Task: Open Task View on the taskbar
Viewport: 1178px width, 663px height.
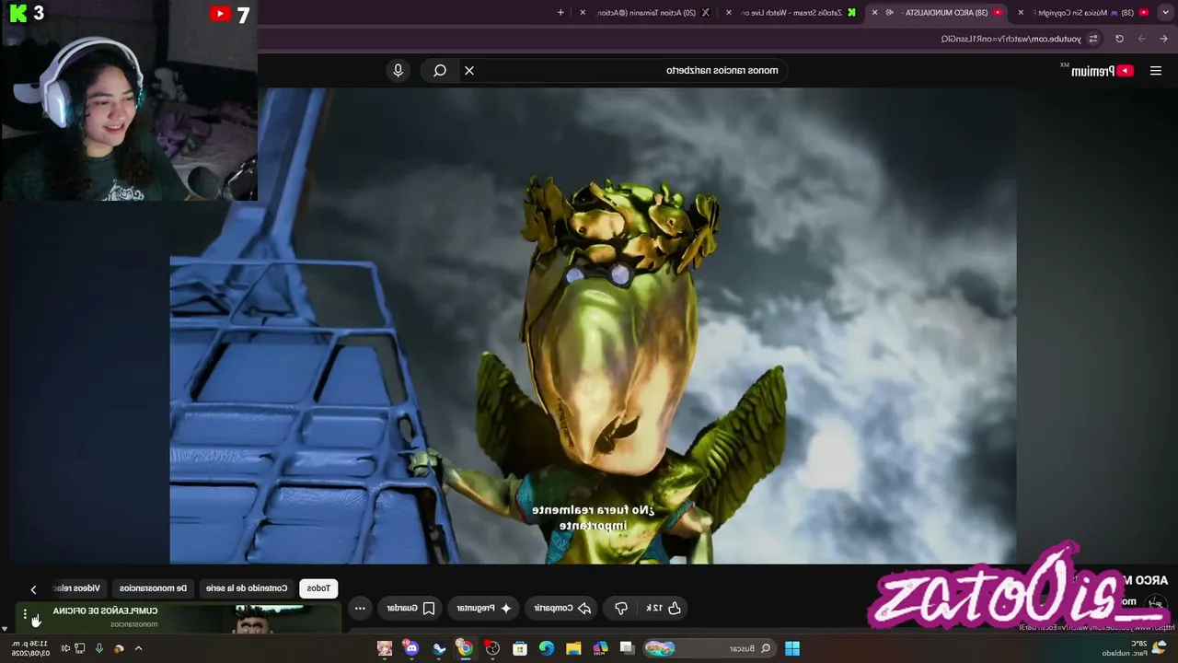Action: (x=628, y=648)
